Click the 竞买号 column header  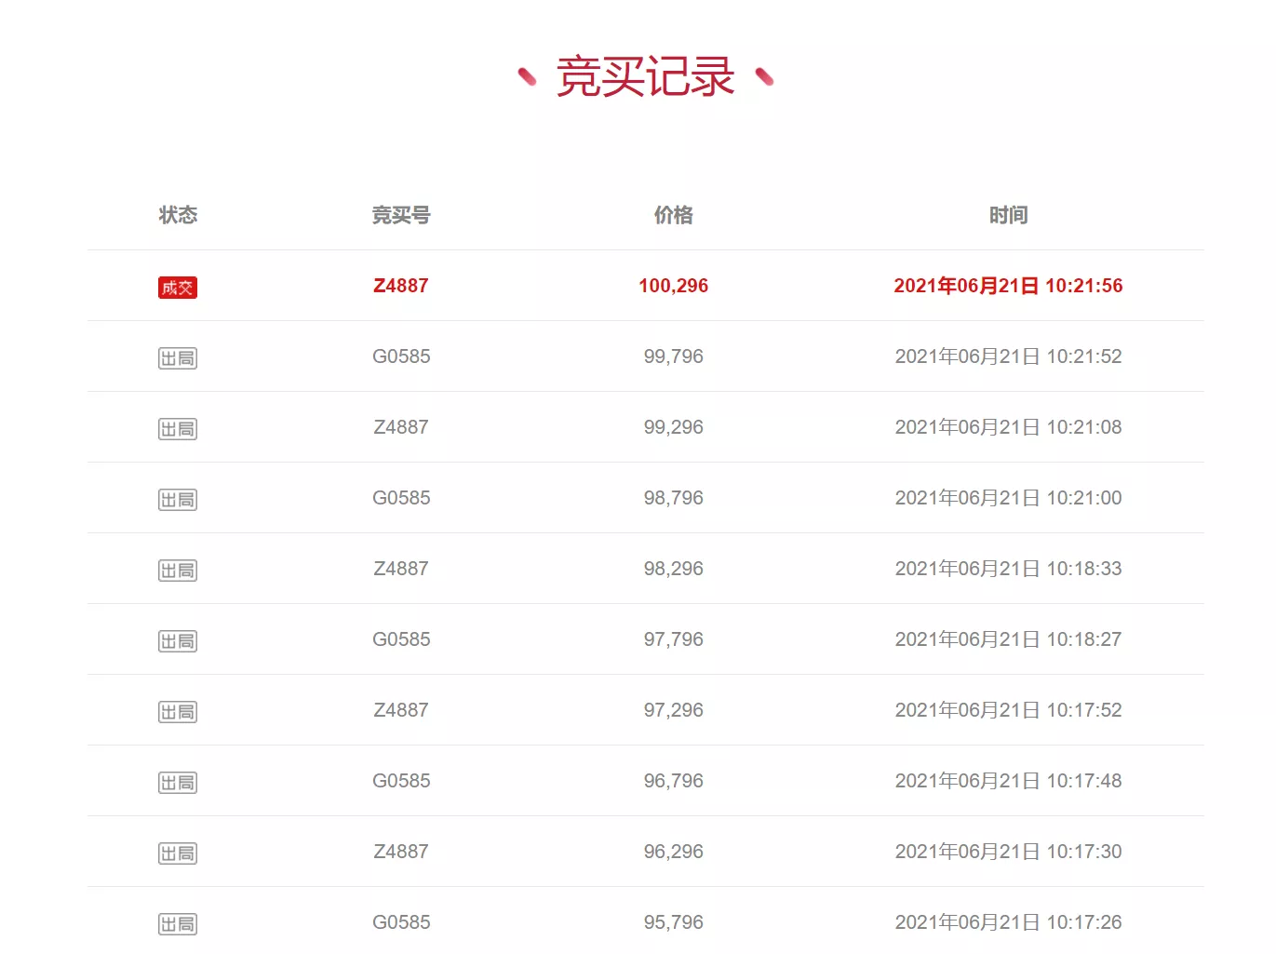coord(401,215)
